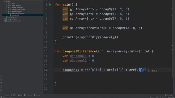This screenshot has width=175, height=98.
Task: Click the green Event Log icon
Action: coord(166,95)
